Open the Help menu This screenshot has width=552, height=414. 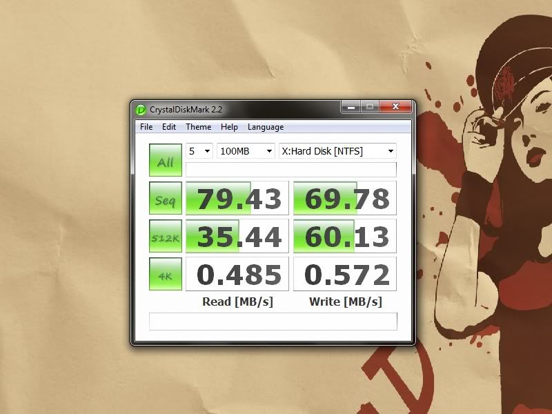pos(229,127)
